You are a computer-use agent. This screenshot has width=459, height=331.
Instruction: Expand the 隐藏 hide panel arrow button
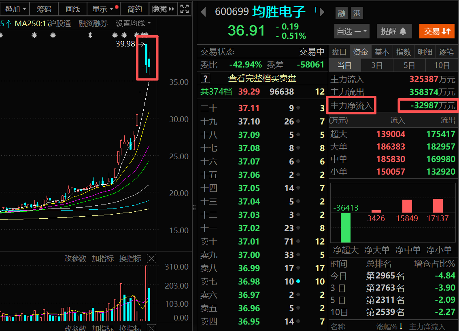point(163,9)
